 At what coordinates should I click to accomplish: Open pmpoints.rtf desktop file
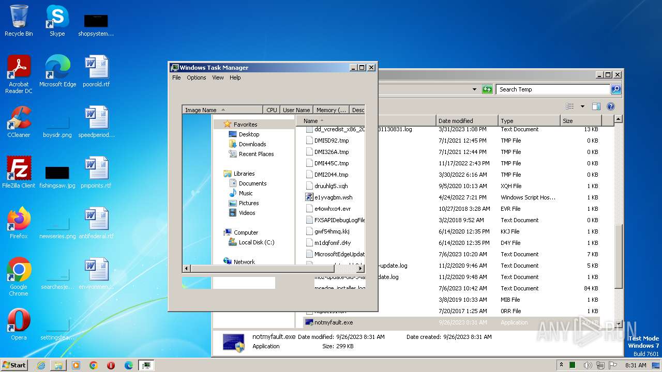pyautogui.click(x=96, y=173)
